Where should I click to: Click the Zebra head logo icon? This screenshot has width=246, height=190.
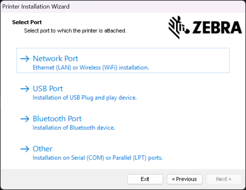[x=178, y=28]
